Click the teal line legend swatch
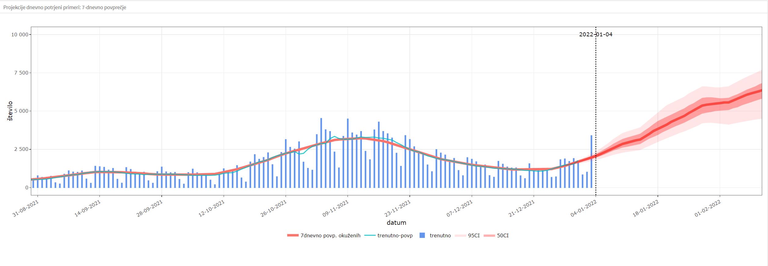Image resolution: width=768 pixels, height=266 pixels. pos(370,235)
